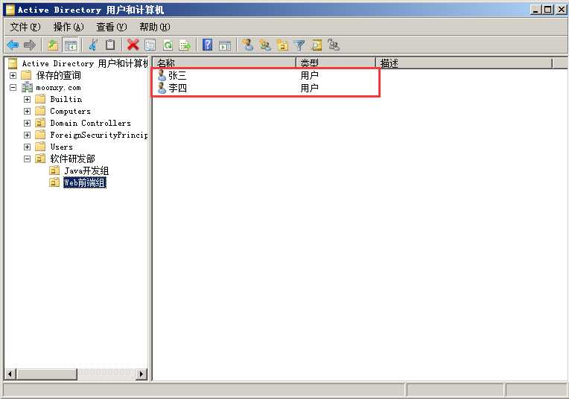Select the Active Directory root tree node
This screenshot has width=569, height=399.
[85, 63]
